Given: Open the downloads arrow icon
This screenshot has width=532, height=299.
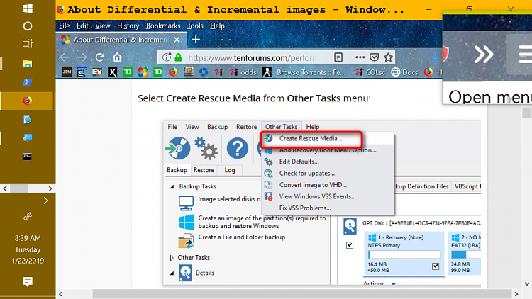Looking at the screenshot, I should tap(436, 57).
